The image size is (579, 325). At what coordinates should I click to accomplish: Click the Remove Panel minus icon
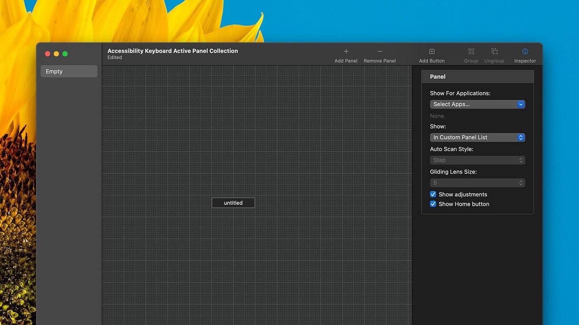coord(380,52)
